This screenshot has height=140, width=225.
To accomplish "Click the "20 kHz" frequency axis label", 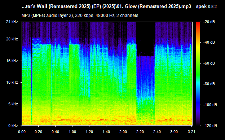I will pyautogui.click(x=12, y=39).
